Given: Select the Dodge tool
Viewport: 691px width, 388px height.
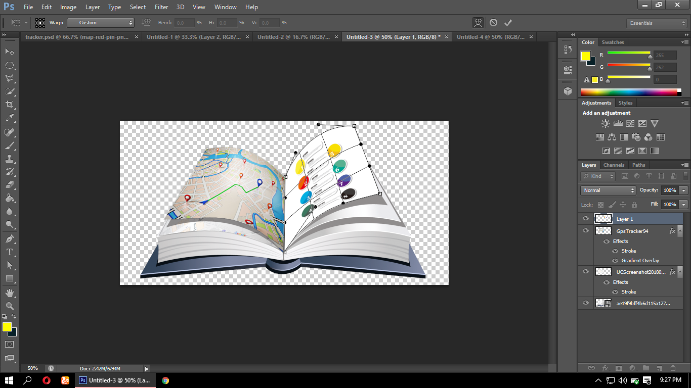Looking at the screenshot, I should click(x=10, y=224).
